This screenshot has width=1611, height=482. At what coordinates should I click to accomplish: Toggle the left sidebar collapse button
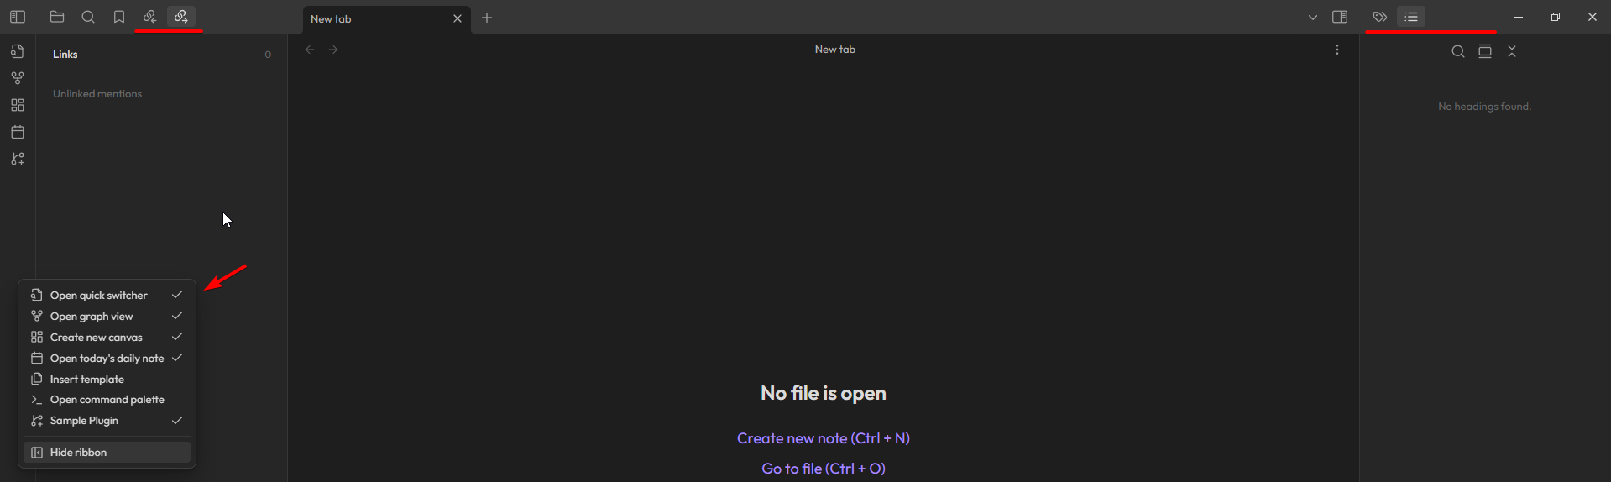[18, 17]
